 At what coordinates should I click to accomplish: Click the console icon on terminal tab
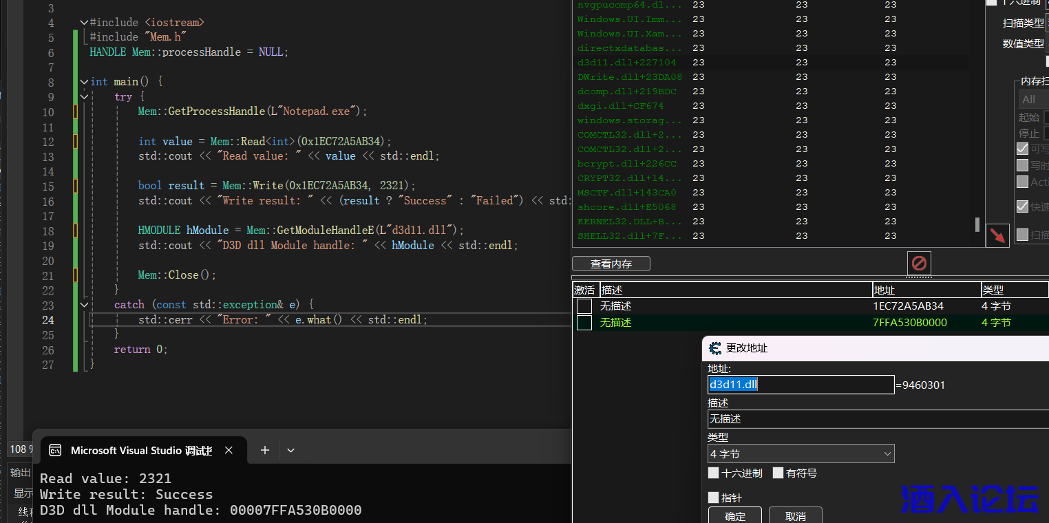(55, 450)
